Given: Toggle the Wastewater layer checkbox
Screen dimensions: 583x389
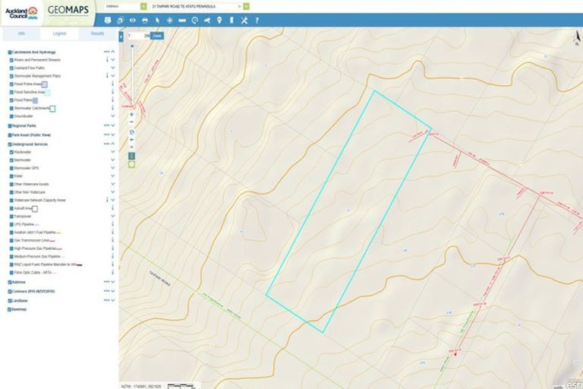Looking at the screenshot, I should point(11,152).
